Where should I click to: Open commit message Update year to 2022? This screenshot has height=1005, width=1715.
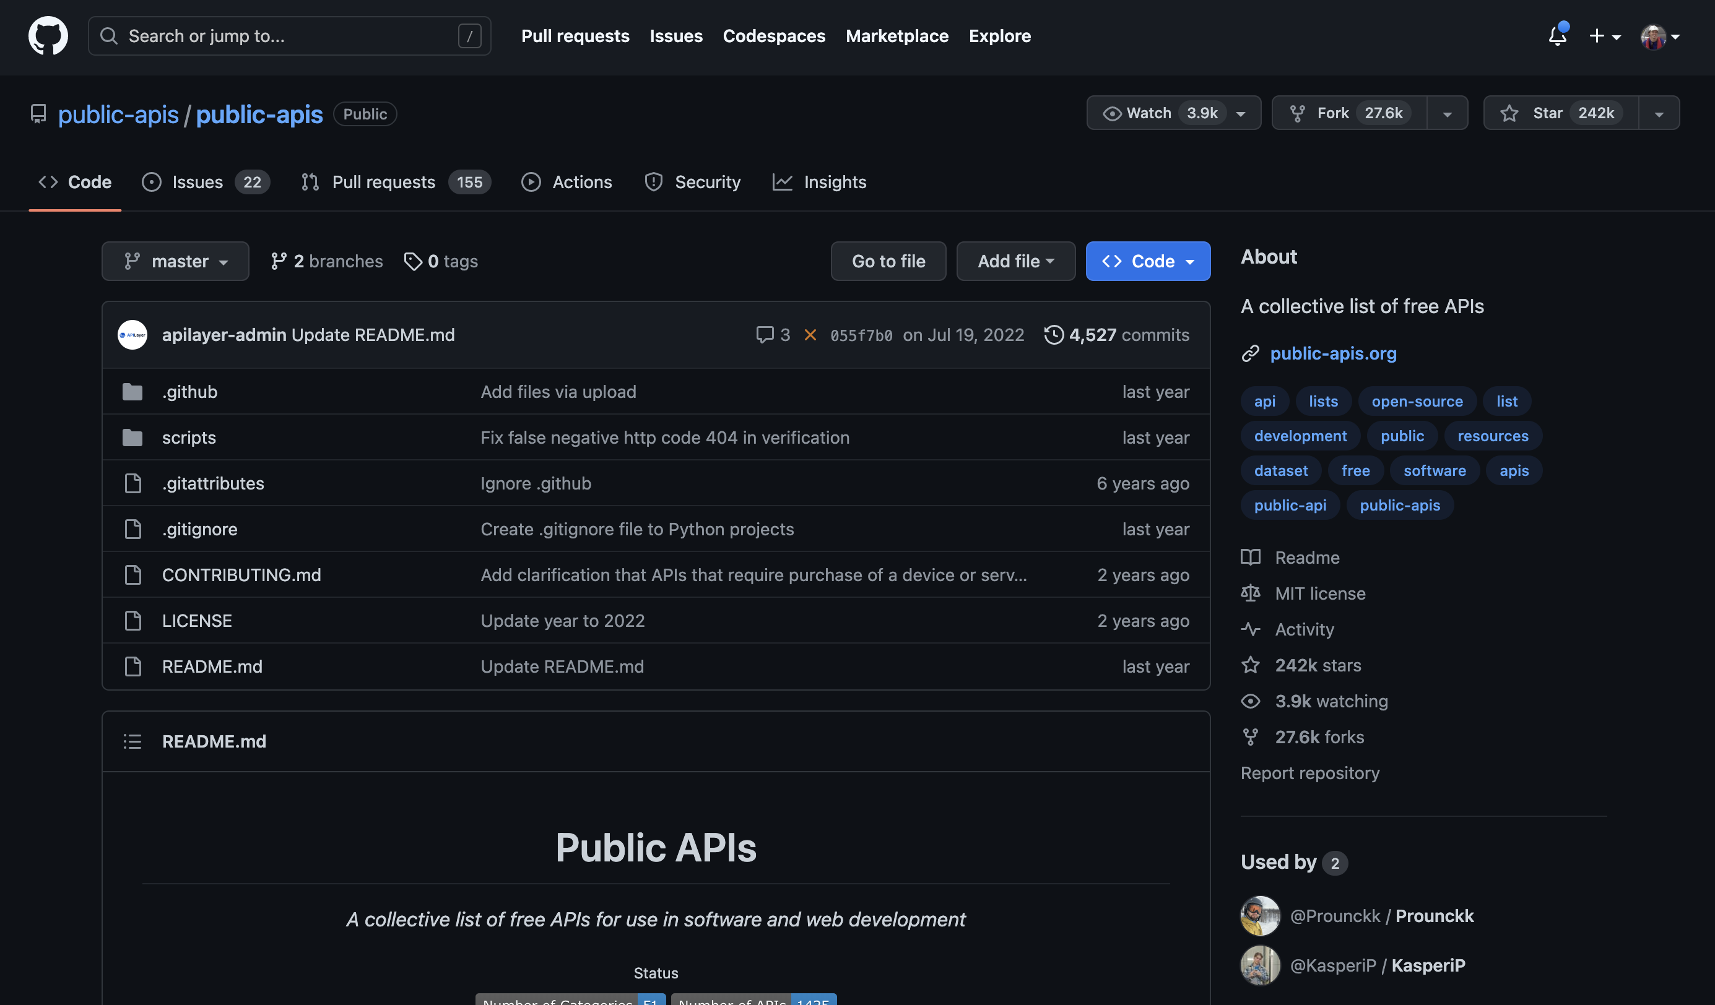coord(562,621)
